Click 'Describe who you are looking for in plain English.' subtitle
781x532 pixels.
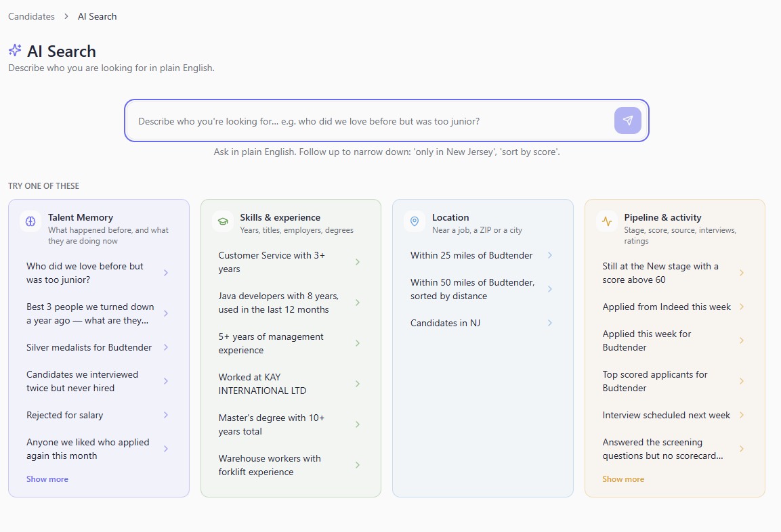tap(111, 68)
